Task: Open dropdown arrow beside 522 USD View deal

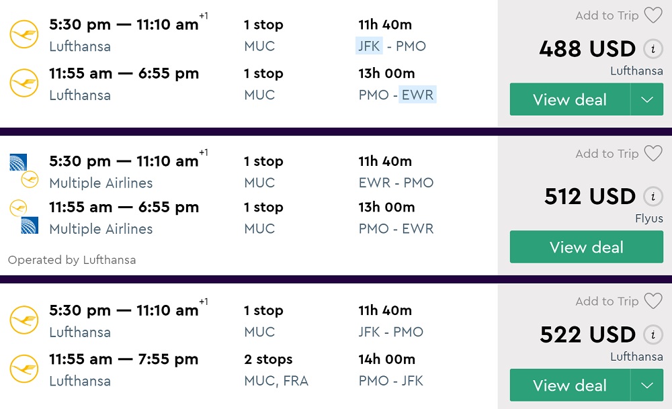Action: 647,385
